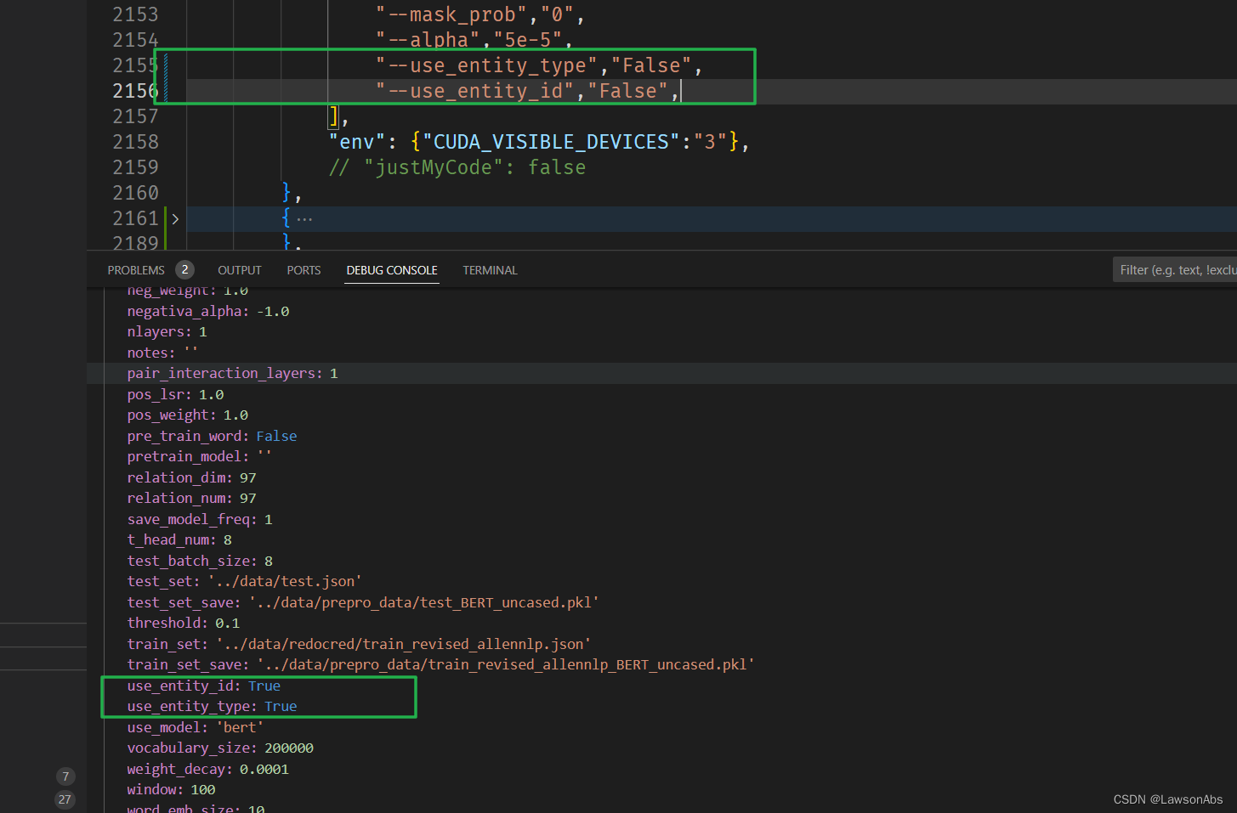Image resolution: width=1237 pixels, height=813 pixels.
Task: Open the OUTPUT panel tab
Action: point(240,270)
